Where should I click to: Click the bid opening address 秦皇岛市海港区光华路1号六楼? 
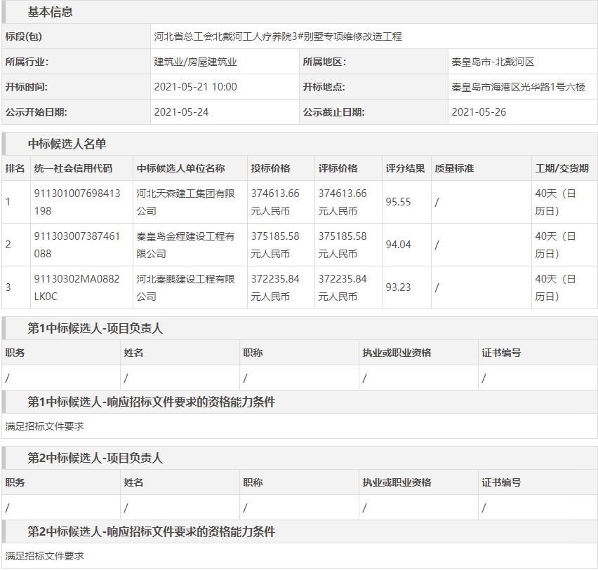point(518,87)
